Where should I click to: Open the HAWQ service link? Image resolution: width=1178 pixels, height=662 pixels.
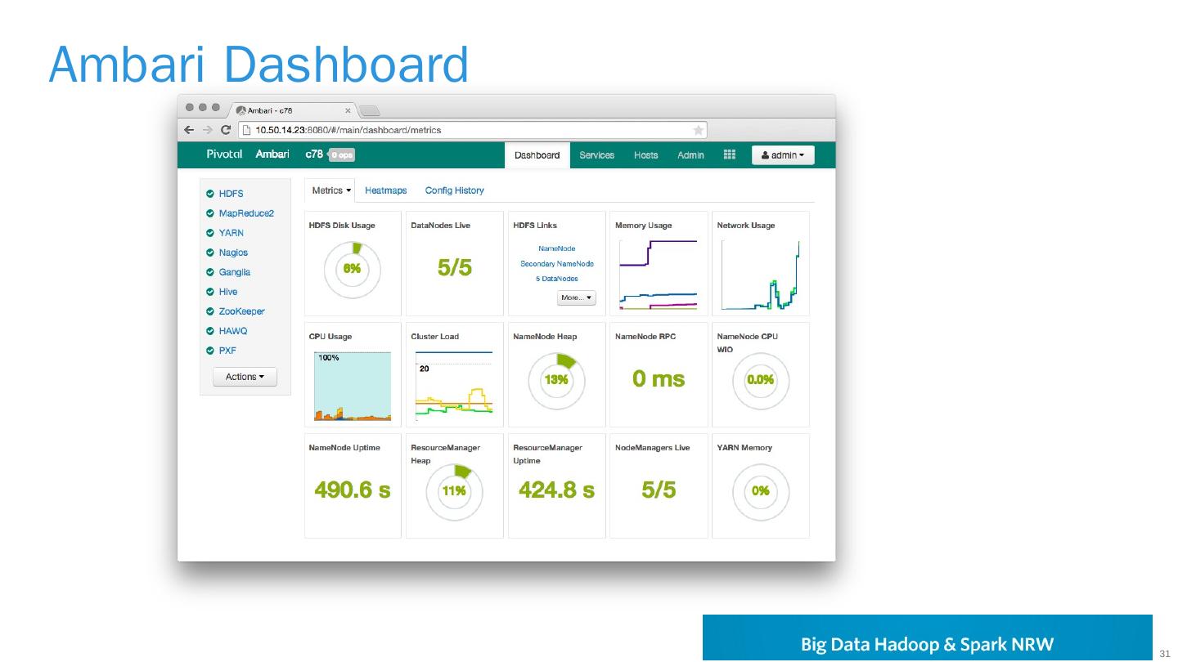pos(233,331)
